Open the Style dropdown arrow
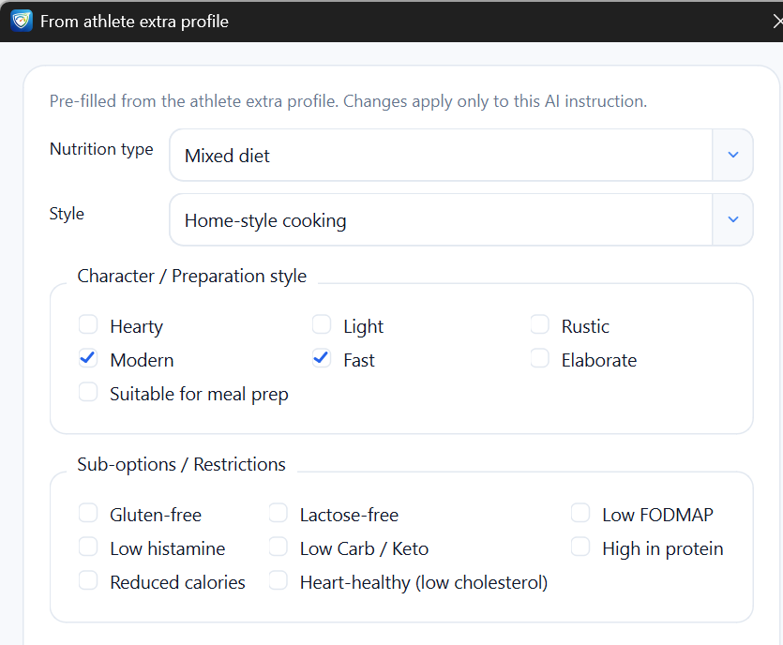This screenshot has height=645, width=783. coord(732,219)
